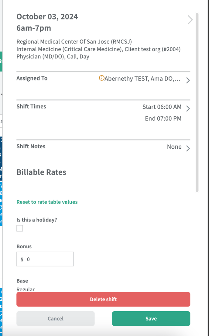The width and height of the screenshot is (209, 336).
Task: Click the Start 06:00 AM time
Action: click(162, 107)
